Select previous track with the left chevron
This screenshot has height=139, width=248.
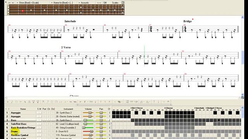pos(6,109)
